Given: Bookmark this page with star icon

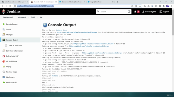Looking at the screenshot, I should point(140,6).
